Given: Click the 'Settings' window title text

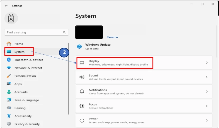Looking at the screenshot, I should coord(17,6).
